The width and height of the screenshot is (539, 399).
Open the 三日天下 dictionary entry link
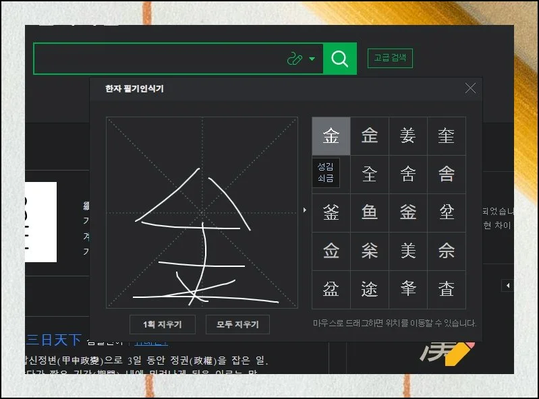(x=53, y=340)
